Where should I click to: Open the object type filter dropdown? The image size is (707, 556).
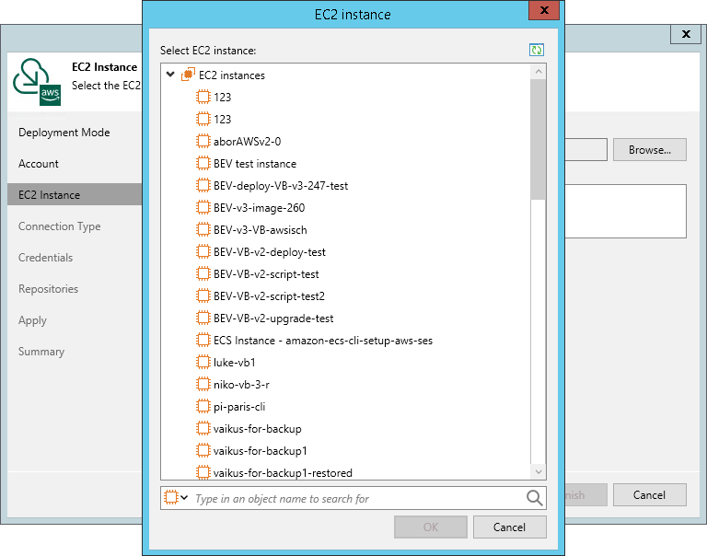tap(176, 497)
